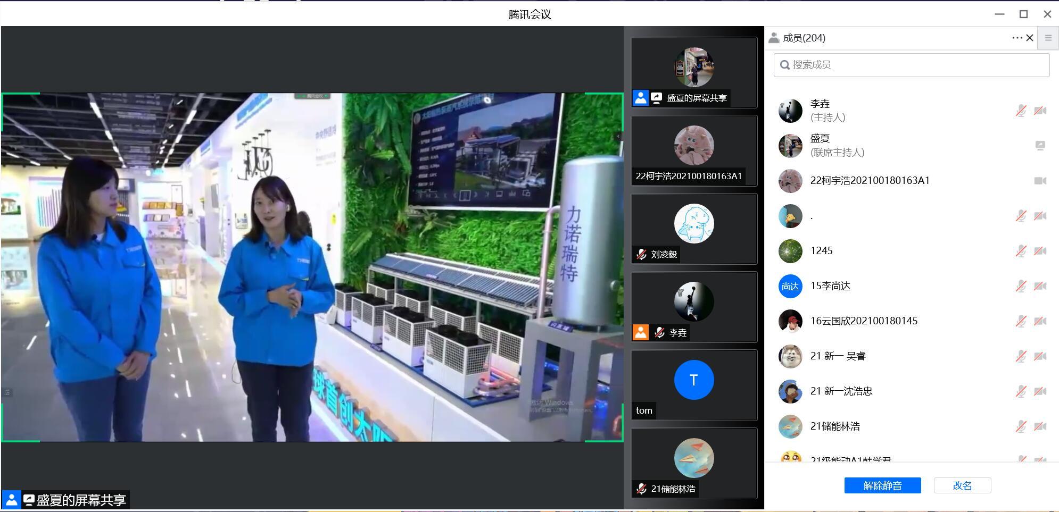Click camera icon for 21 新一 吴睿

click(1040, 356)
